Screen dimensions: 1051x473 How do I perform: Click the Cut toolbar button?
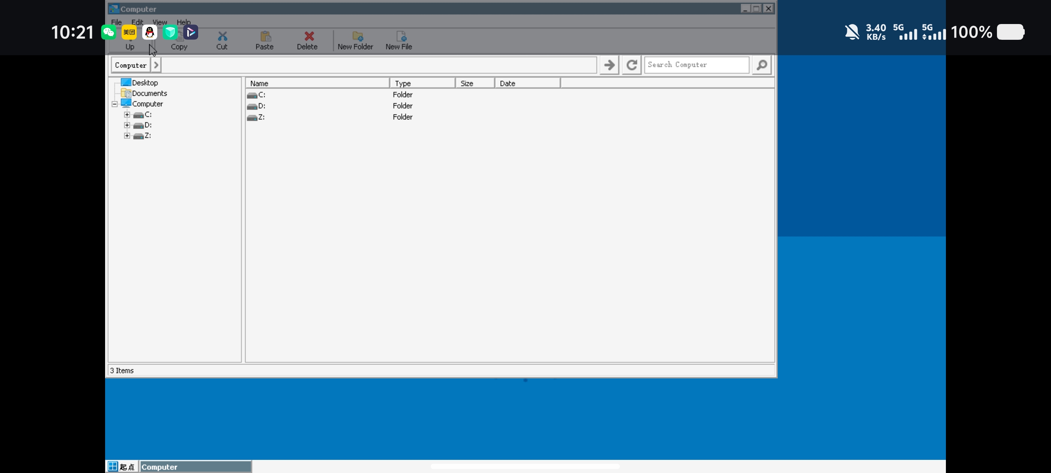pyautogui.click(x=222, y=41)
